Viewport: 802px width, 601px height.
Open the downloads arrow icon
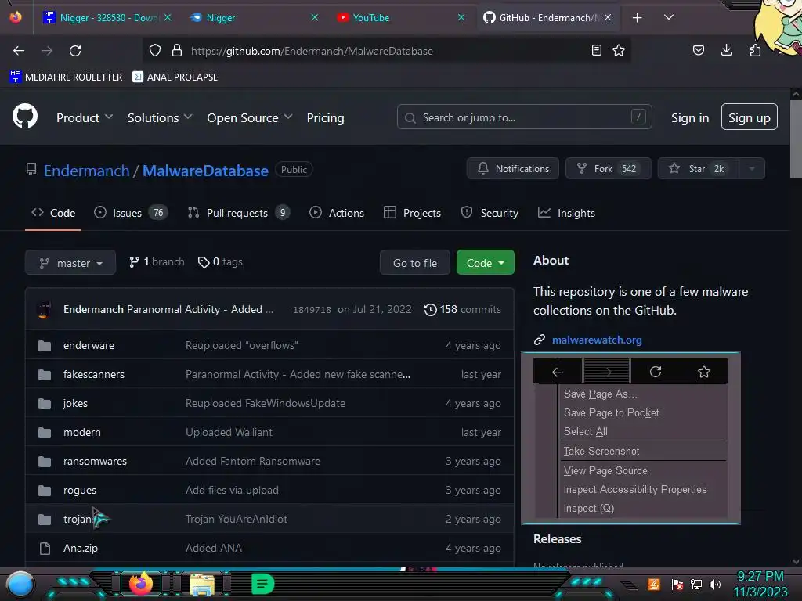point(726,51)
